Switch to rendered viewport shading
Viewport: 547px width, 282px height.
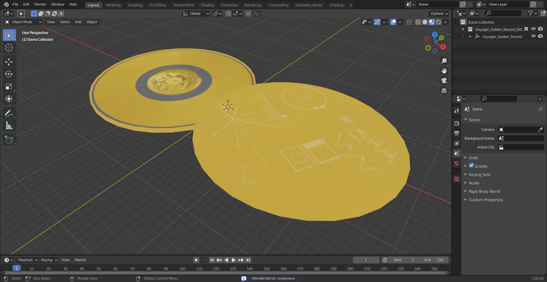[438, 22]
